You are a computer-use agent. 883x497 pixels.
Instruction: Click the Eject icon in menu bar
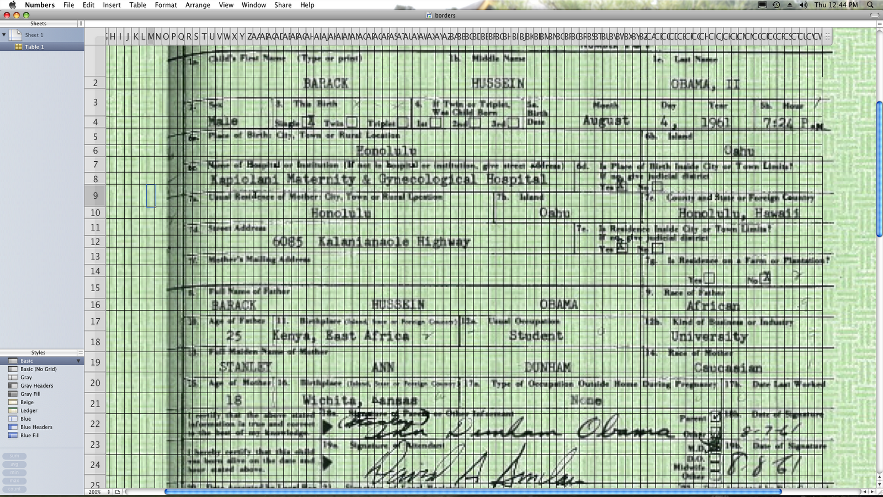(x=790, y=5)
